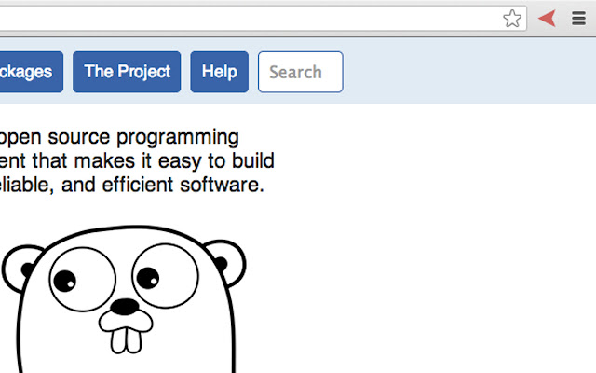Go to the Help page
Screen dimensions: 596x373
(x=220, y=72)
